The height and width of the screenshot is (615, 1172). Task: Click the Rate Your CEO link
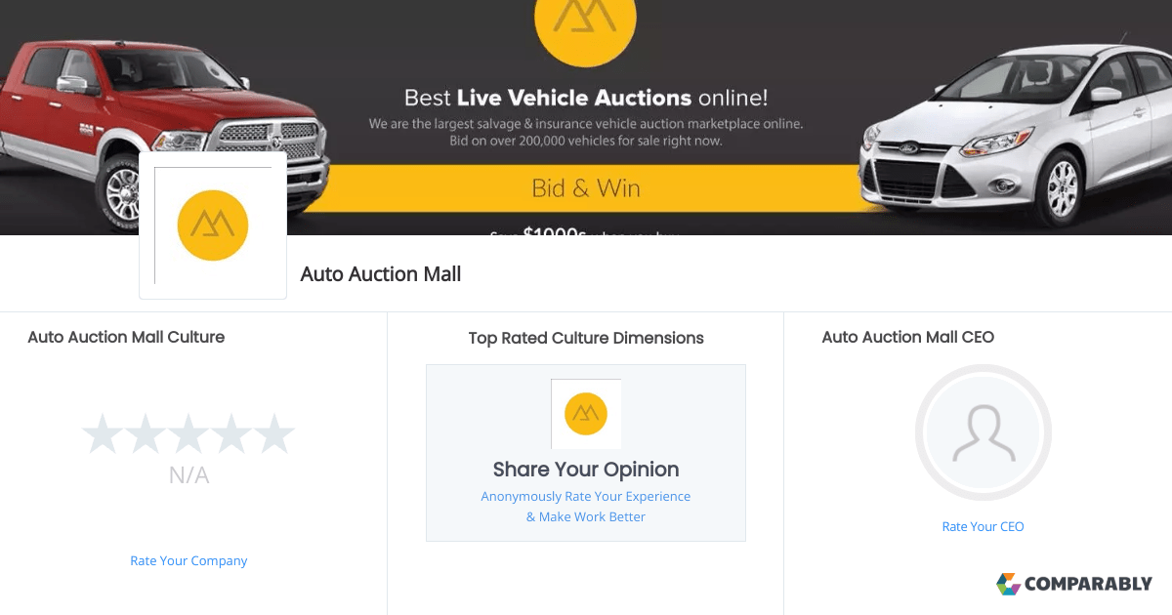pyautogui.click(x=983, y=526)
